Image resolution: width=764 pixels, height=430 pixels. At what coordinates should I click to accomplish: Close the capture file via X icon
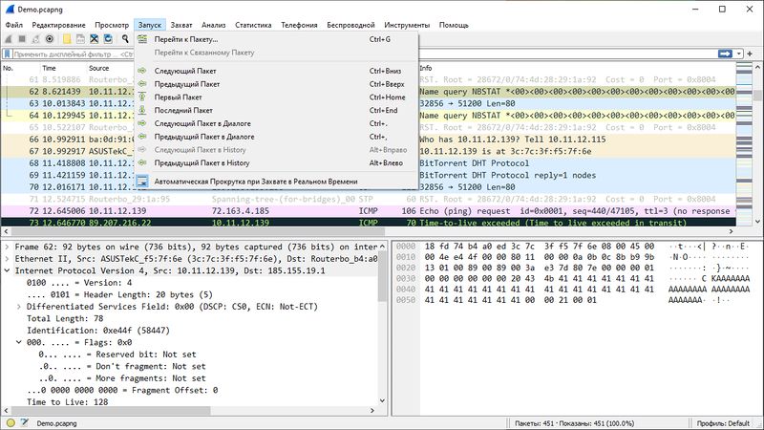94,39
